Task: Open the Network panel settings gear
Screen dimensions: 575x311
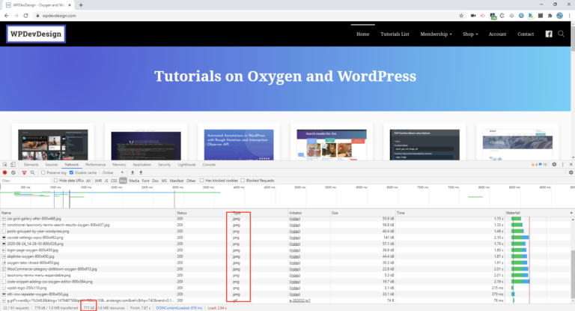Action: tap(571, 172)
